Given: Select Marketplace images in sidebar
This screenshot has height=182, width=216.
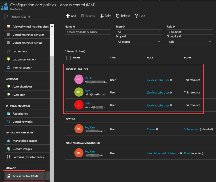Looking at the screenshot, I should click(x=25, y=141).
